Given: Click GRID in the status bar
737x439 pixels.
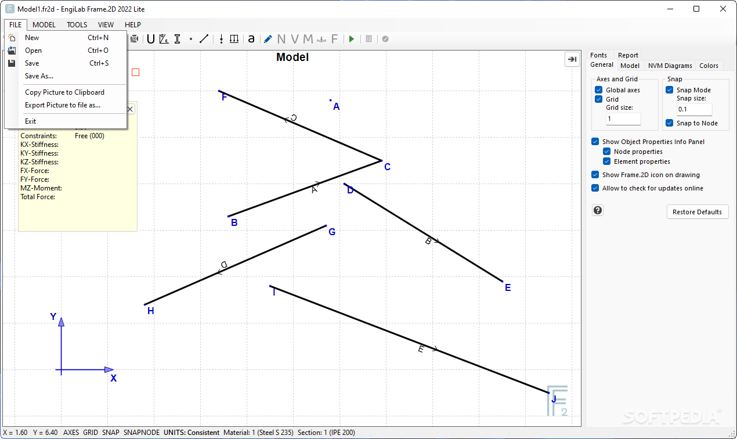Looking at the screenshot, I should pos(91,433).
